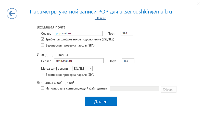Click the incoming port field 995
Viewport: 204px width, 120px height.
[x=127, y=33]
